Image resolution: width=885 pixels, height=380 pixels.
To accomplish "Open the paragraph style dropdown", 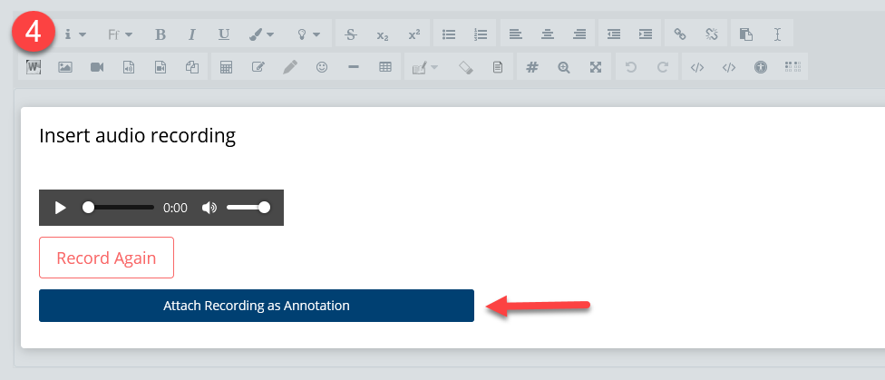I will coord(74,34).
